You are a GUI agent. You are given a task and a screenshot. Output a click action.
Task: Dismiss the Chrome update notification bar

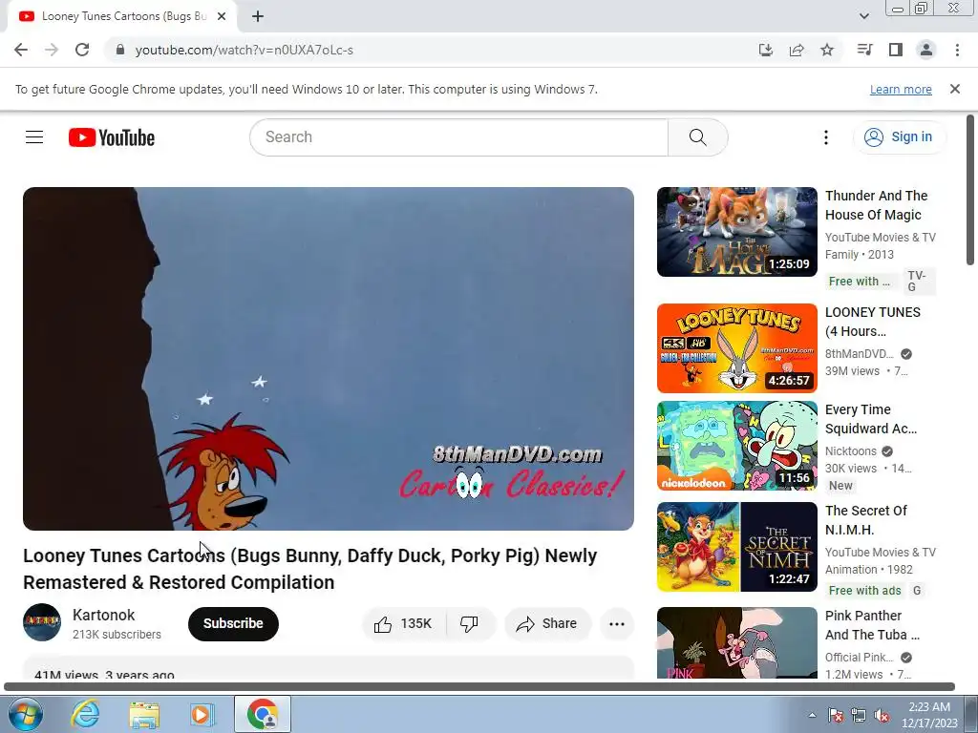pos(955,89)
